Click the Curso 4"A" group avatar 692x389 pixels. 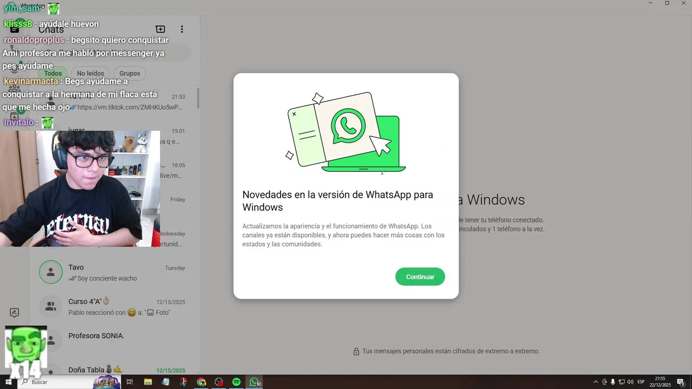tap(51, 307)
